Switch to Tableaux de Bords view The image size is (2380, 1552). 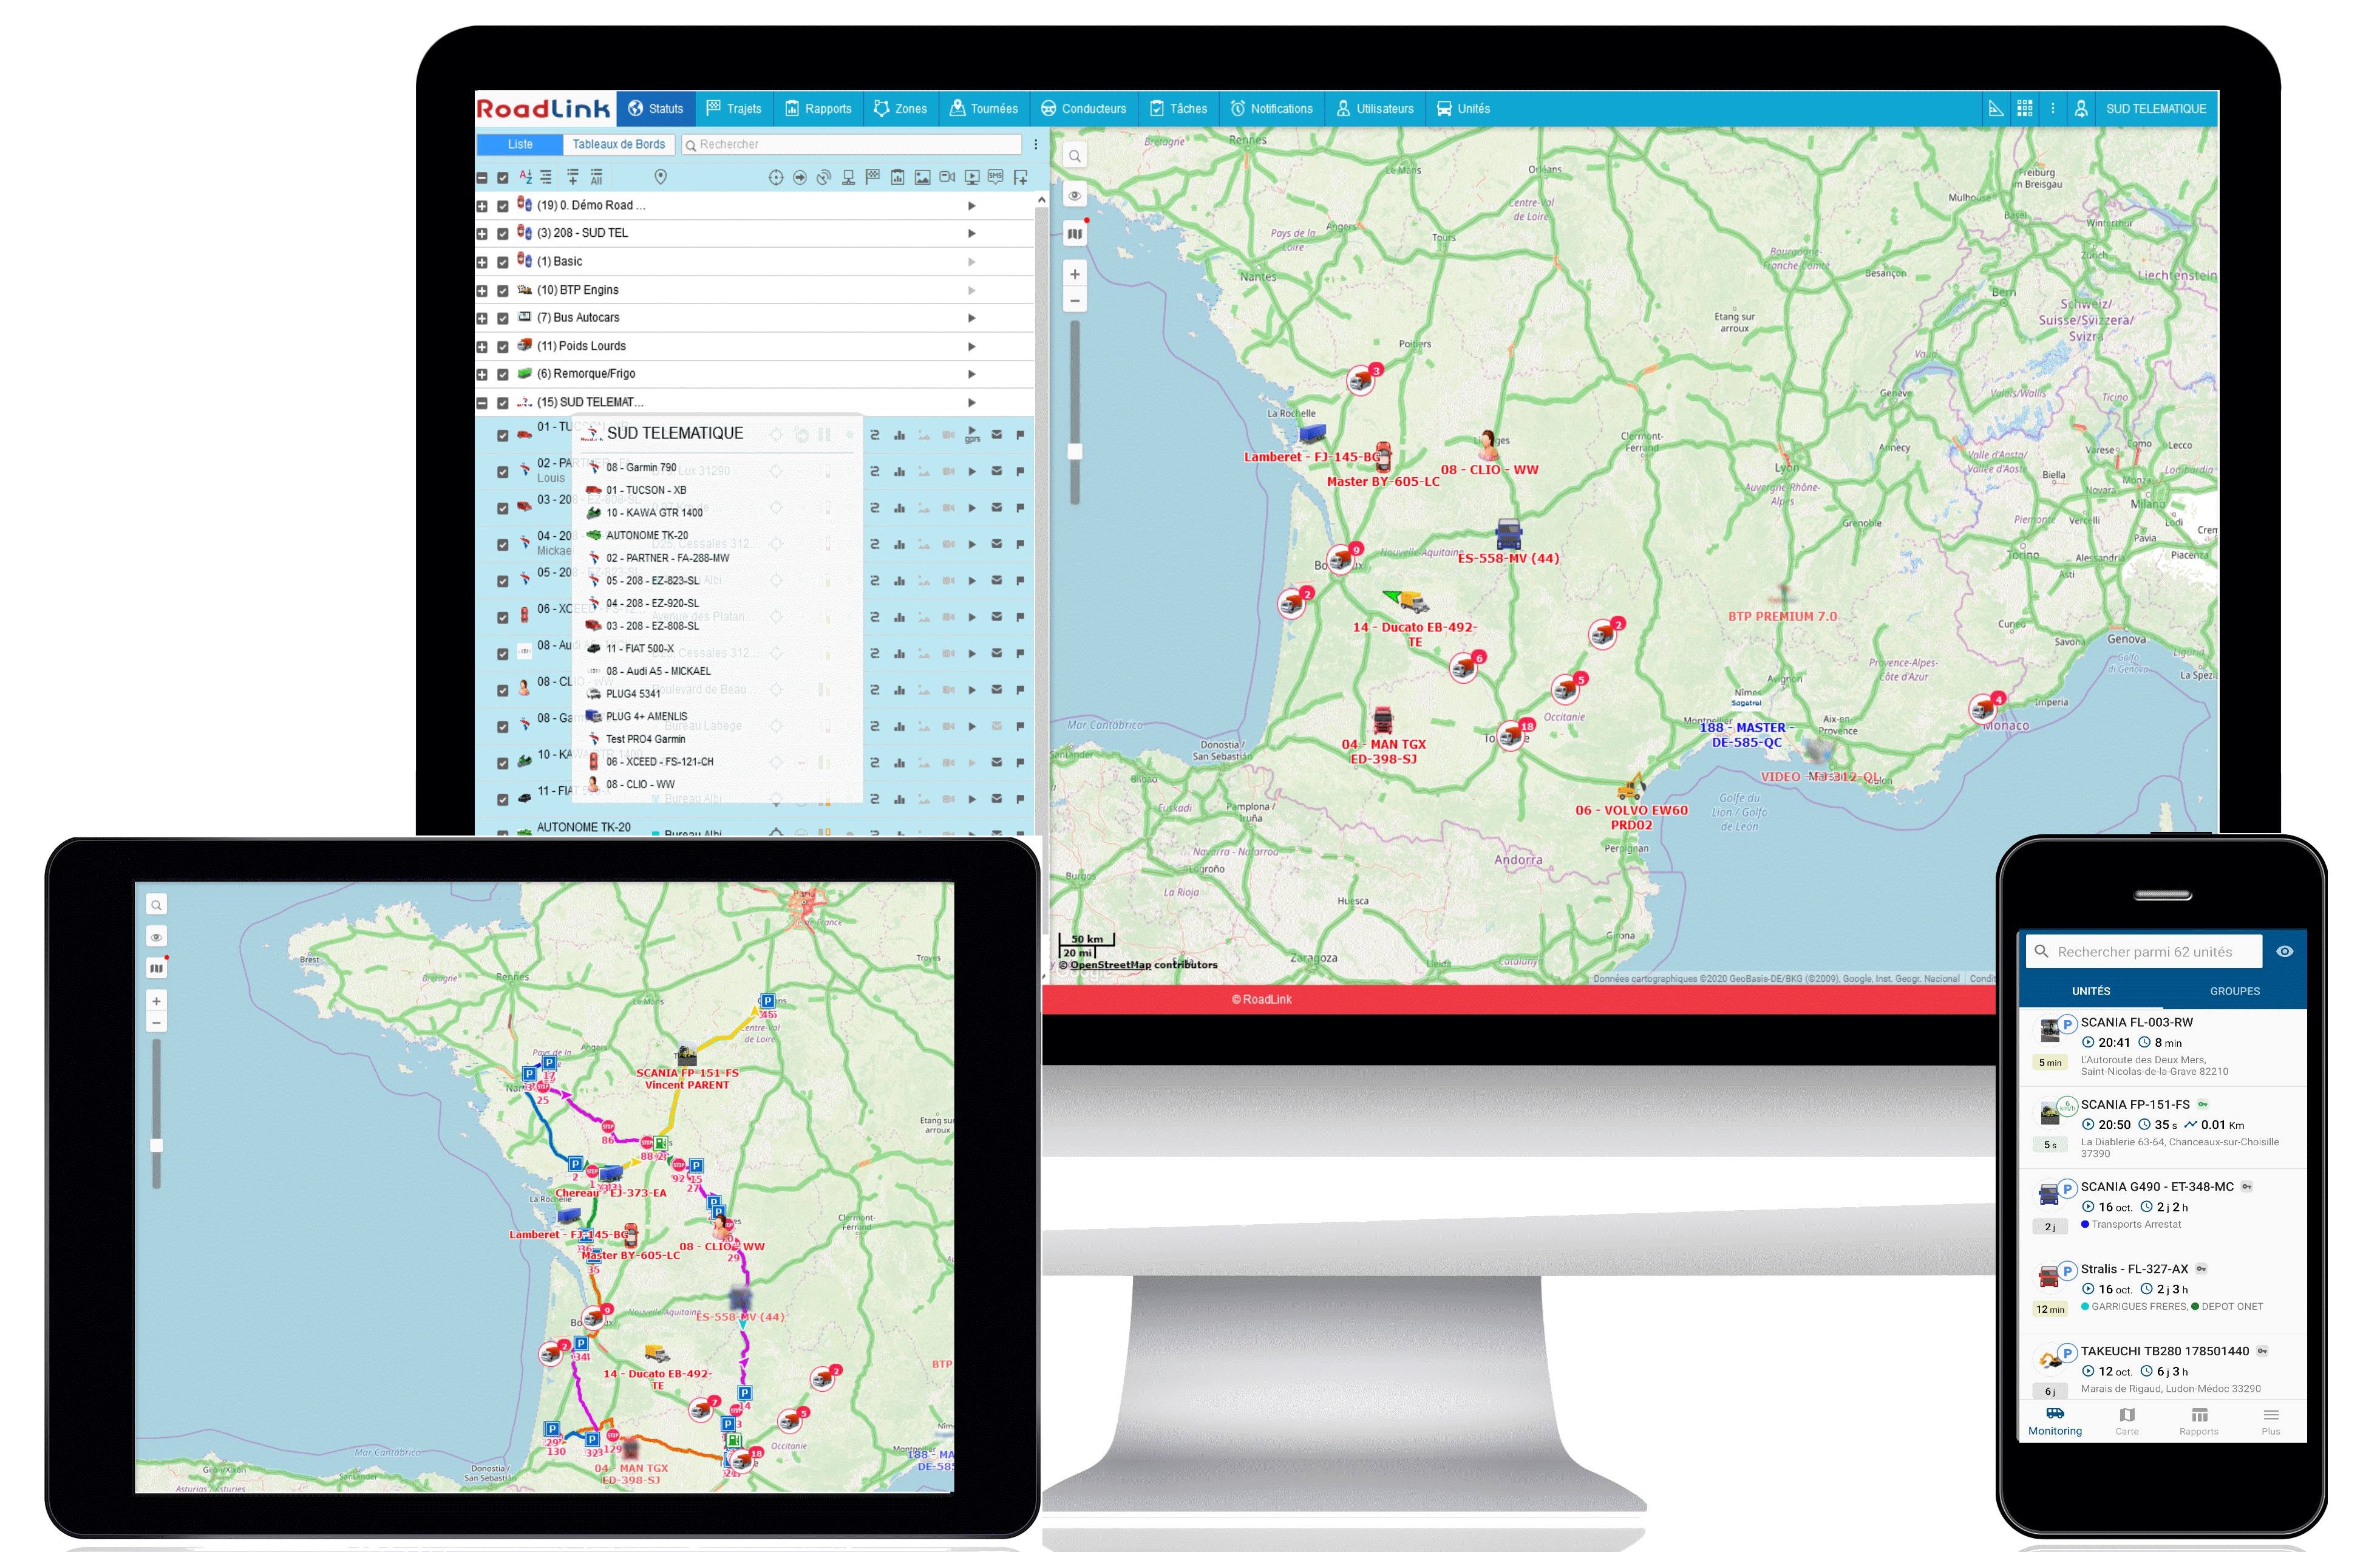[x=618, y=144]
